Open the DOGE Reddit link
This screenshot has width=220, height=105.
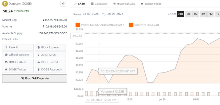point(50,62)
